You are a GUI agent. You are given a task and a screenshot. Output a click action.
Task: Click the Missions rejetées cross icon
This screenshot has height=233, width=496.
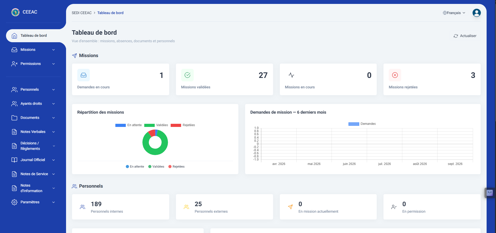click(395, 75)
